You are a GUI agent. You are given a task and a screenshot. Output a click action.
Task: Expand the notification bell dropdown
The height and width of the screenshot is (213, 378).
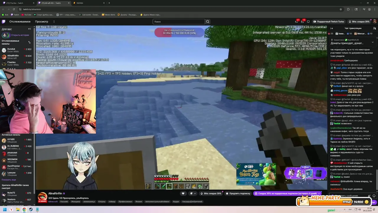[x=193, y=193]
